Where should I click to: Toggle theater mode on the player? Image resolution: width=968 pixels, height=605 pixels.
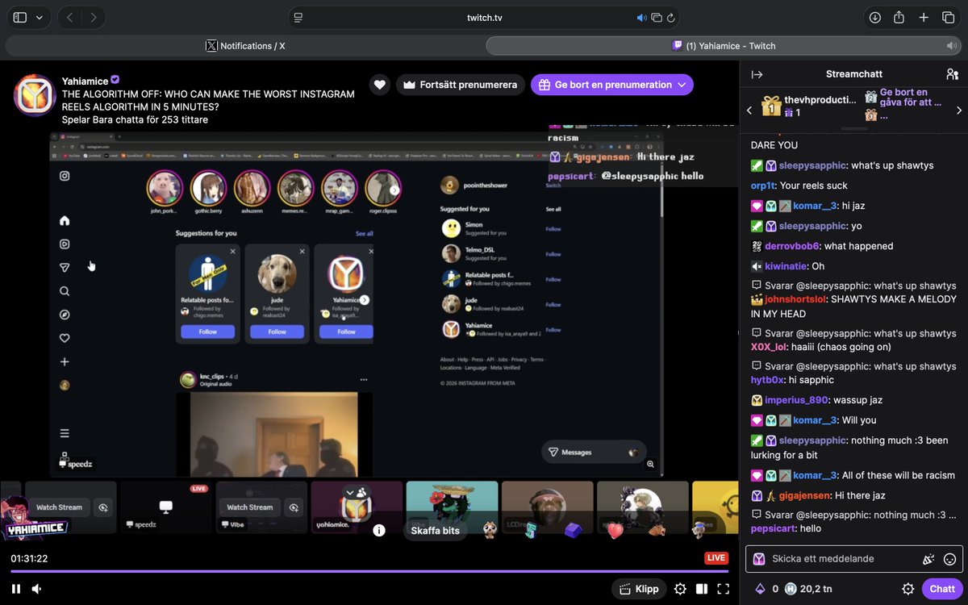click(702, 589)
